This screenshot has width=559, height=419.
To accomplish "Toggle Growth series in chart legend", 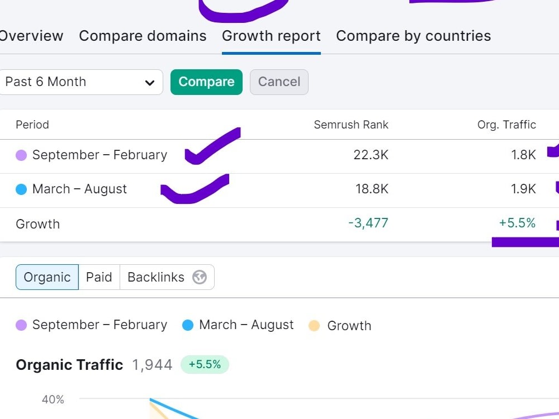I will coord(340,326).
